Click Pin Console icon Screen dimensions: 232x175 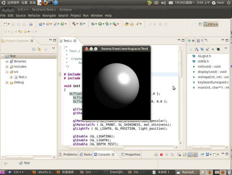pyautogui.click(x=202, y=155)
